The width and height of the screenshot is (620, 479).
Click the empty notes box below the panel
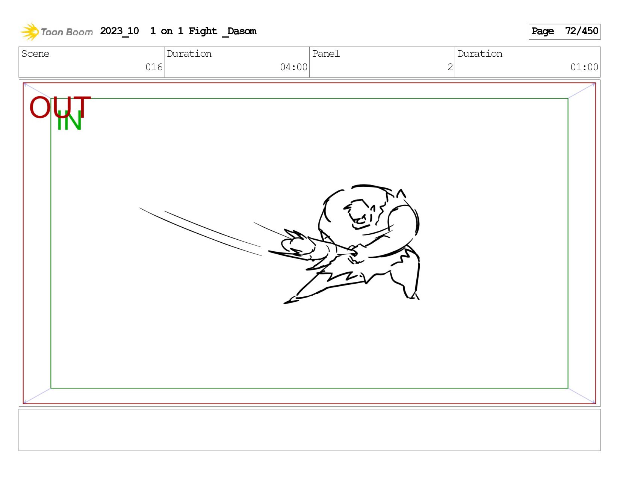tap(309, 430)
